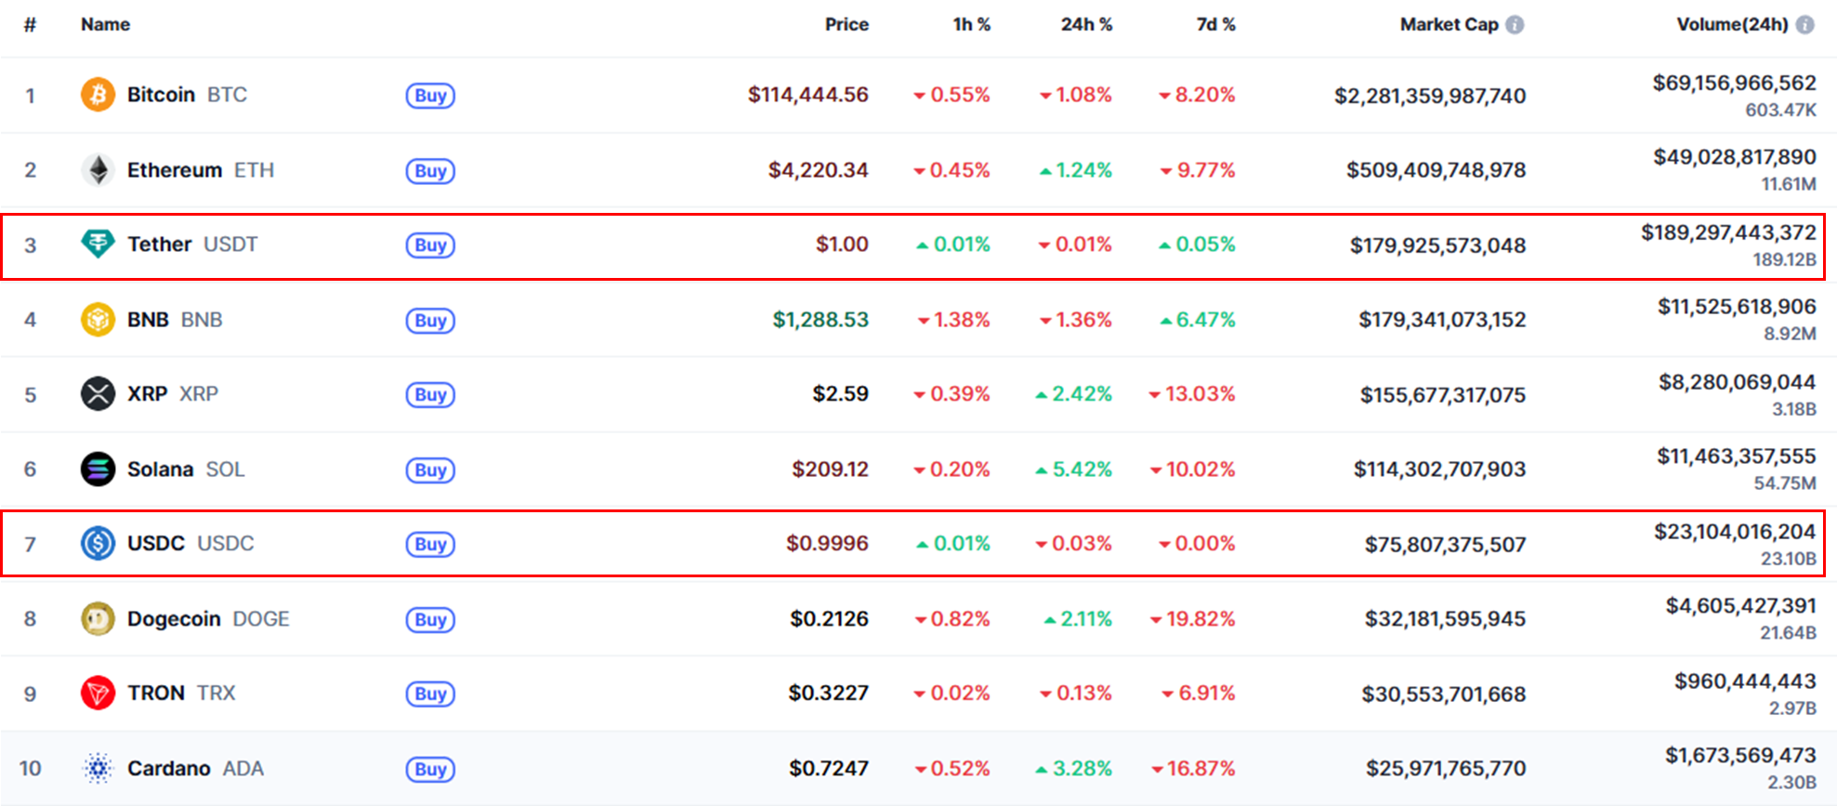The height and width of the screenshot is (806, 1837).
Task: Open the USDC coin name link
Action: pos(156,544)
